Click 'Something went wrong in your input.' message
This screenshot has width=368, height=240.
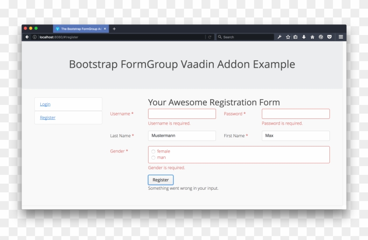click(183, 188)
